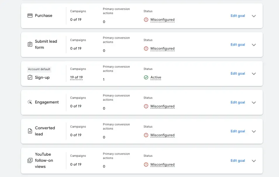
Task: Edit the Engagement goal
Action: click(x=238, y=102)
